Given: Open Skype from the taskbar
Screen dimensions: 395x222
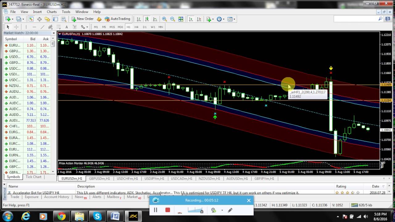Looking at the screenshot, I should (98, 216).
